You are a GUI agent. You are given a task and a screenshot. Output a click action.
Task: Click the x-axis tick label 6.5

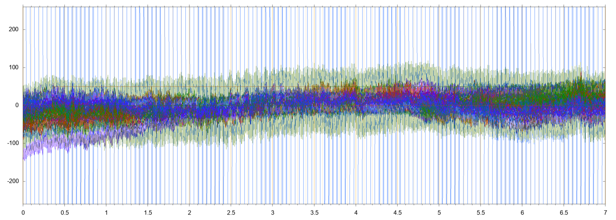[x=564, y=212]
